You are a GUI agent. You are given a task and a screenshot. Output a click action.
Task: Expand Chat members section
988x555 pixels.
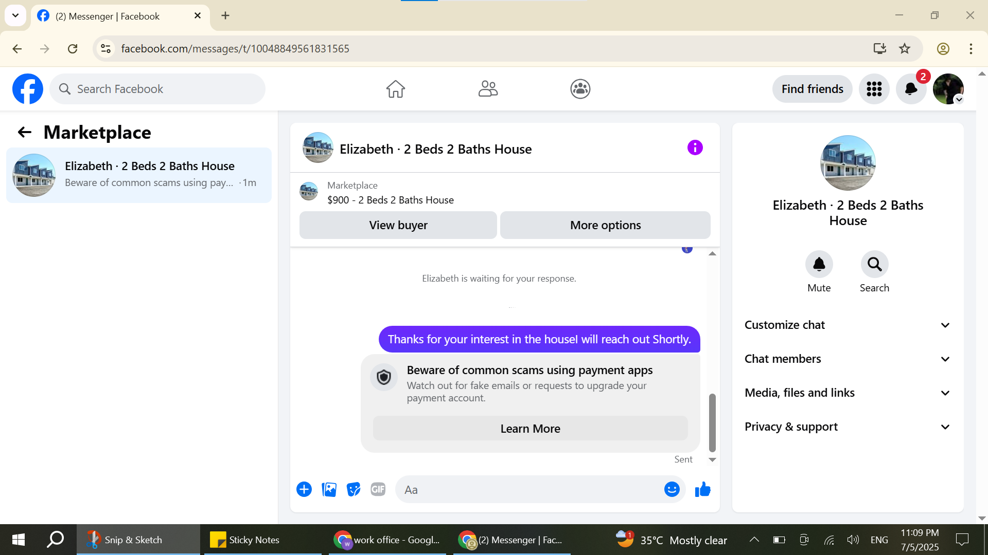tap(848, 359)
